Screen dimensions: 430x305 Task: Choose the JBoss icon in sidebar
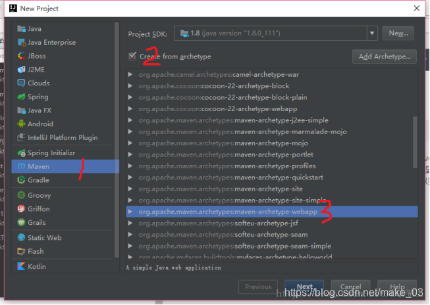(x=21, y=56)
